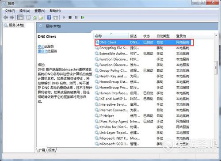Select the KtmRm for Distri... service
221x161 pixels.
pyautogui.click(x=143, y=127)
